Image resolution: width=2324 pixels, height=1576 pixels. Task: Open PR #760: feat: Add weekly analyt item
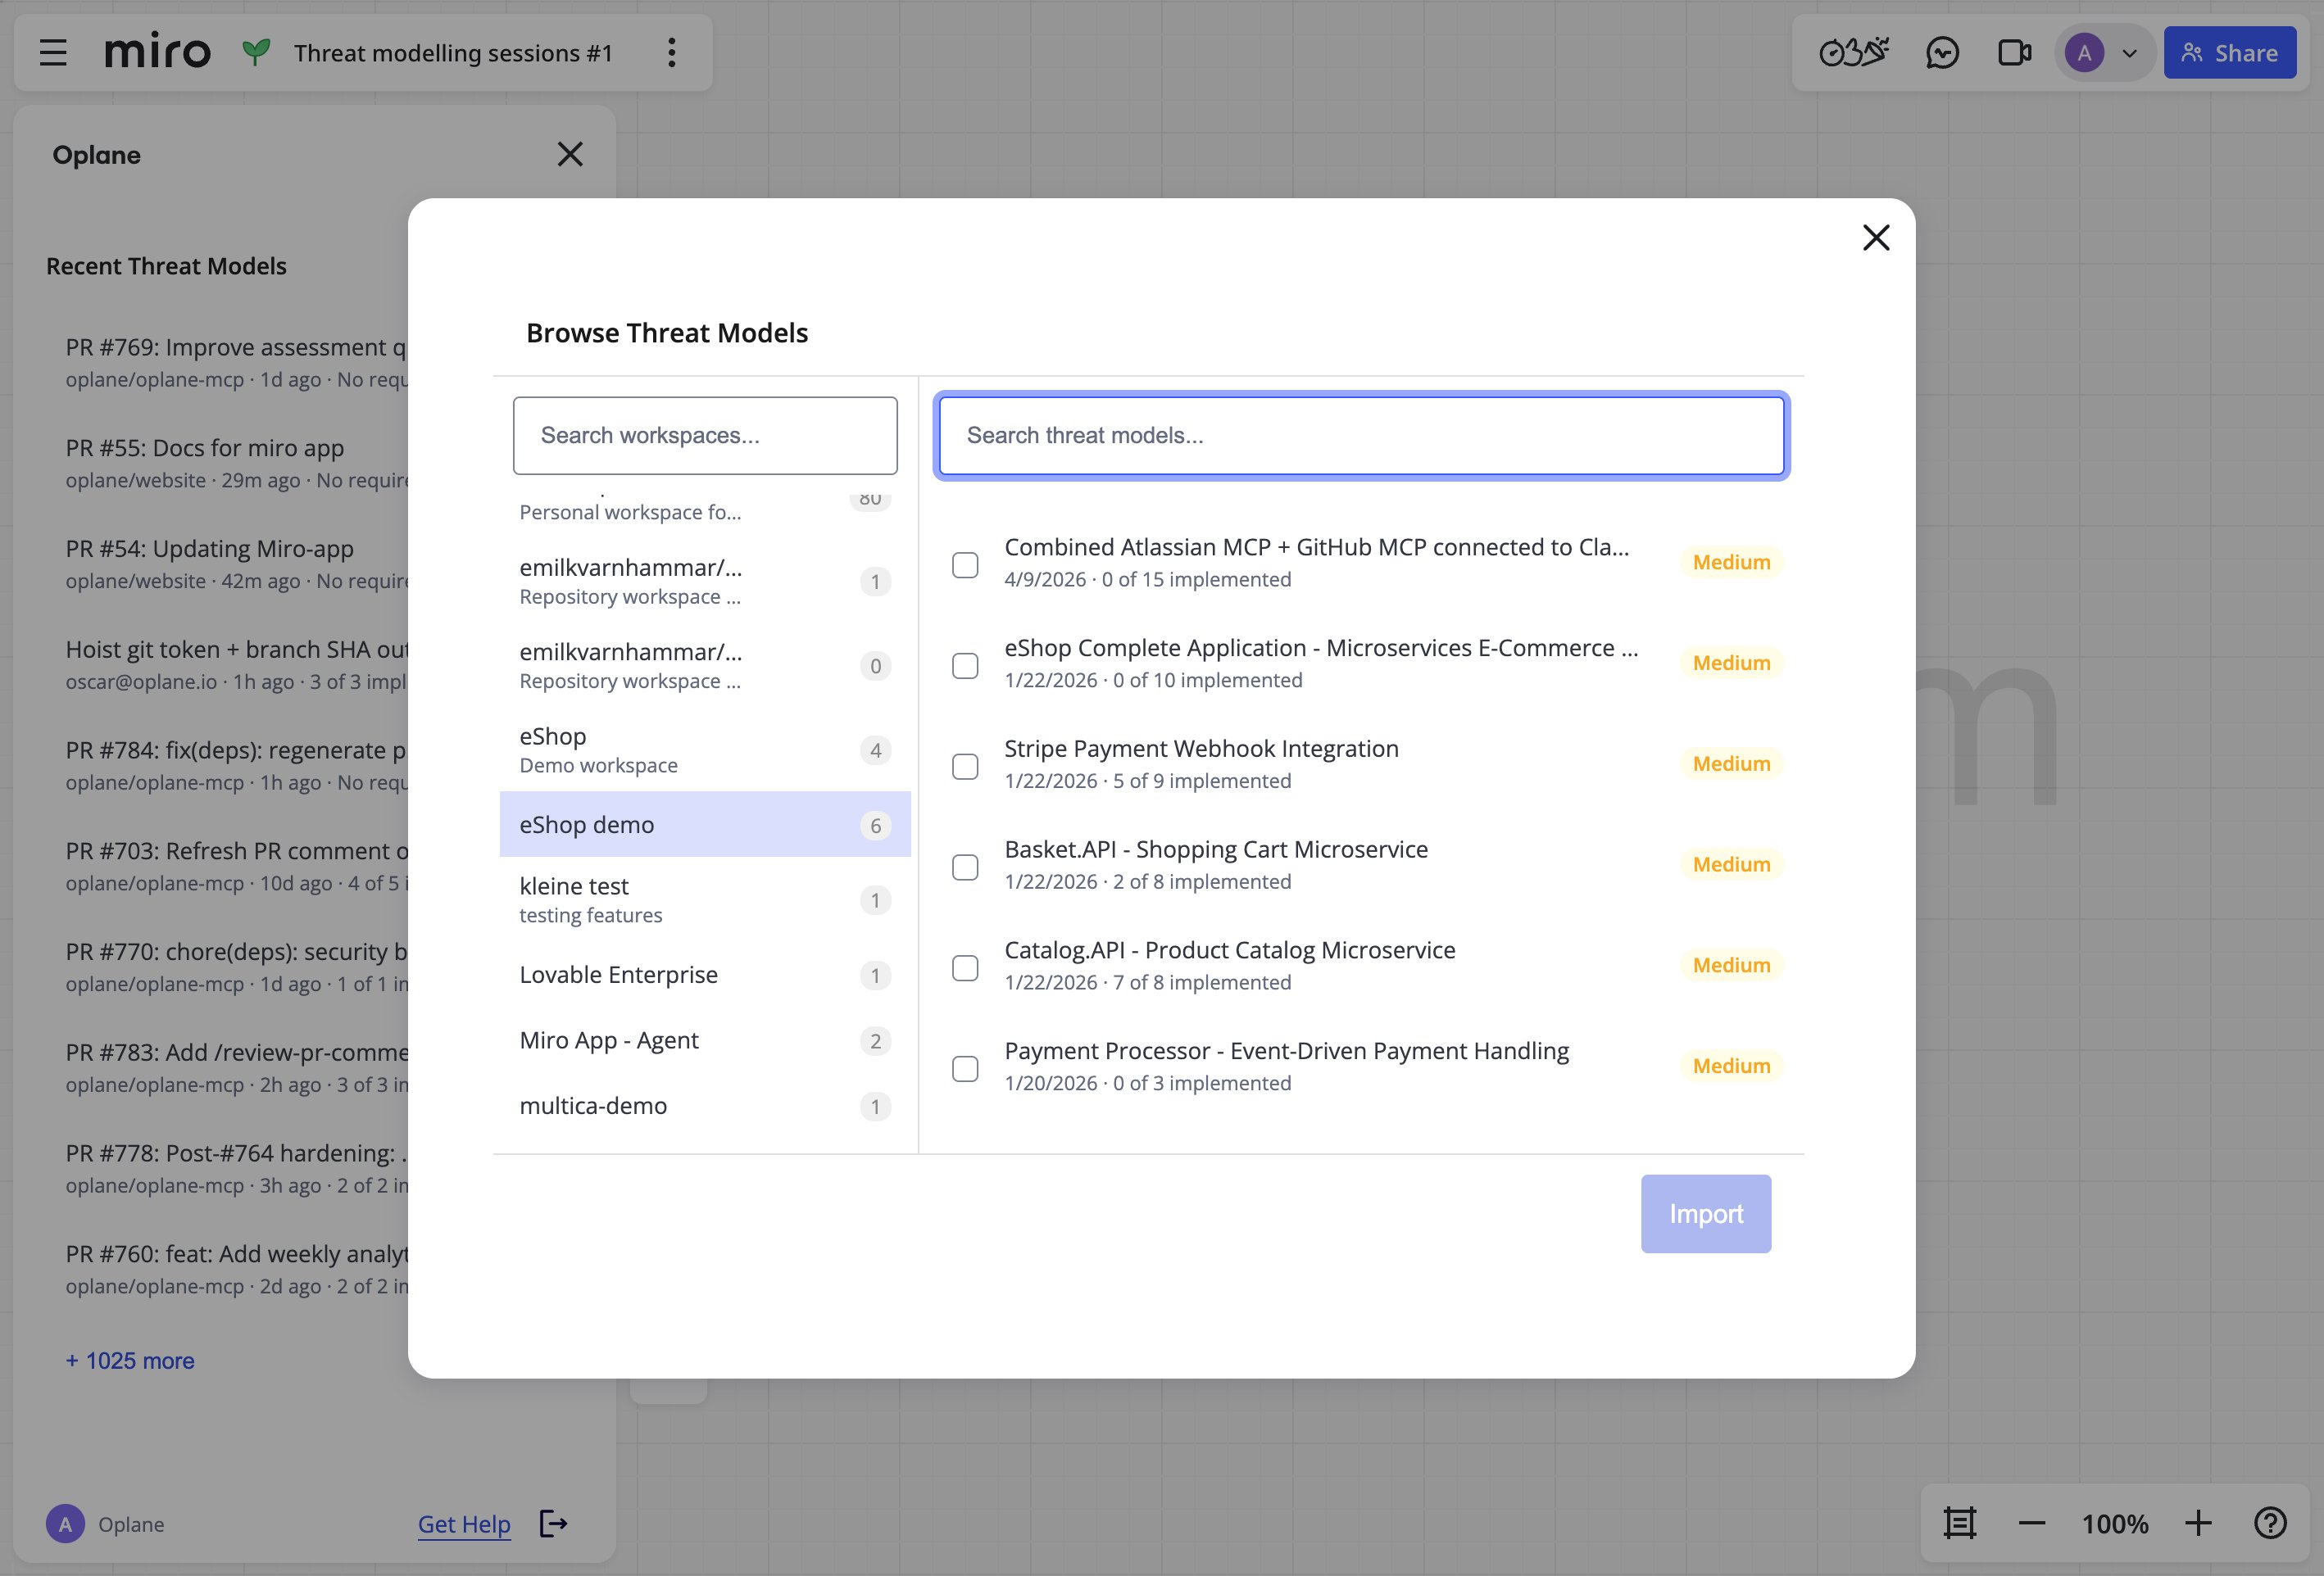coord(236,1270)
